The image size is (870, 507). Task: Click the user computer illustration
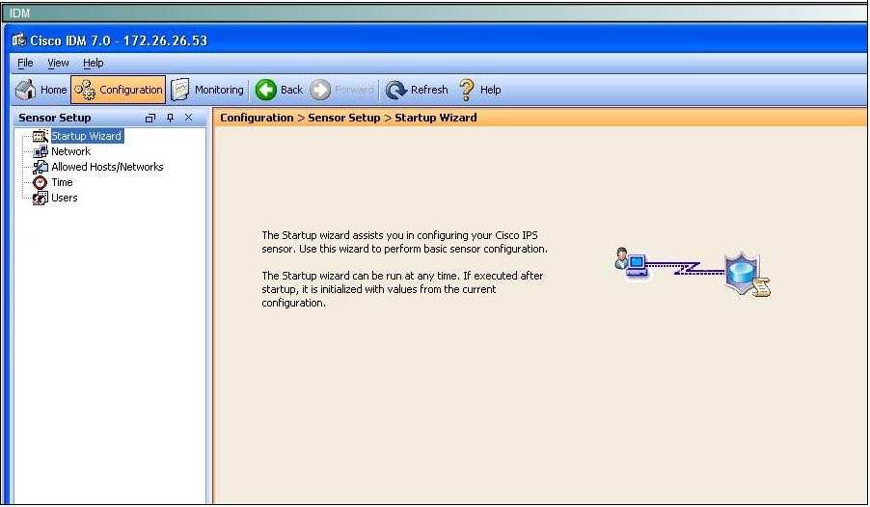coord(631,263)
